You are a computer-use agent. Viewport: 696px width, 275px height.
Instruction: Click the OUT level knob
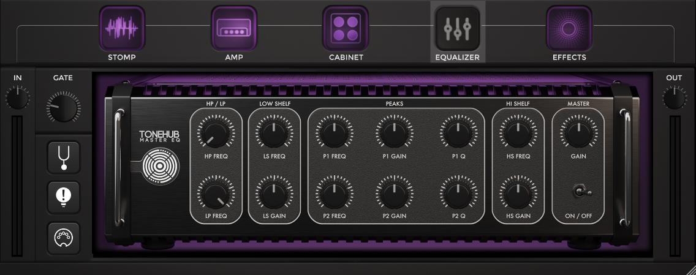674,98
